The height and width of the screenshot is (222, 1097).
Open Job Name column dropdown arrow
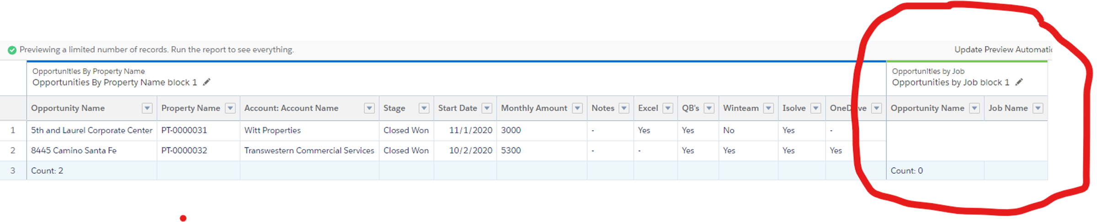point(1038,108)
